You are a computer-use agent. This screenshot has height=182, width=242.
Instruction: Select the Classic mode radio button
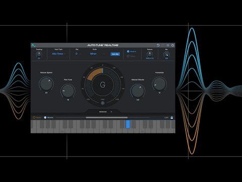pos(128,56)
